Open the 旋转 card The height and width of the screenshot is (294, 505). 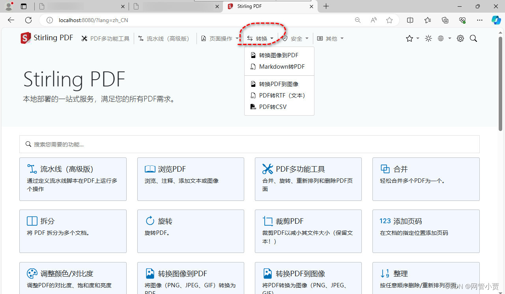(191, 231)
